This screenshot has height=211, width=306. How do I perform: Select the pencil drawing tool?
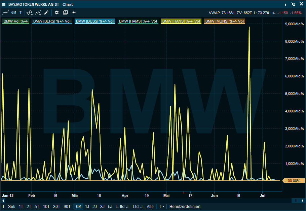pyautogui.click(x=46, y=12)
